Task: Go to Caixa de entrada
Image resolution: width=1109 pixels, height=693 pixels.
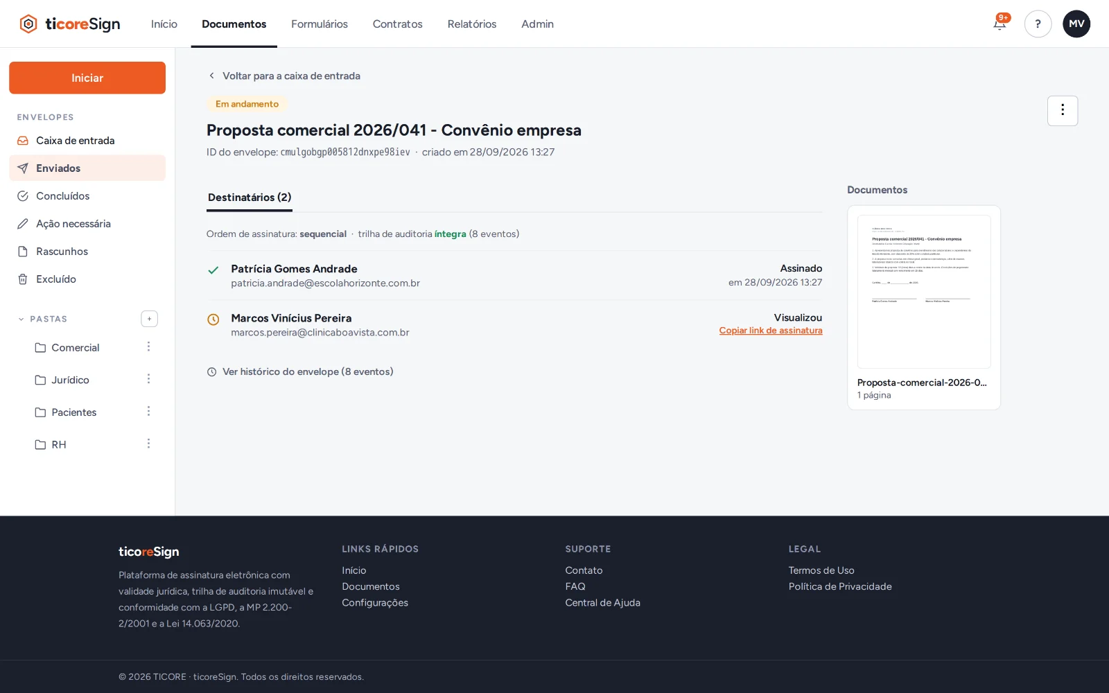Action: point(87,140)
